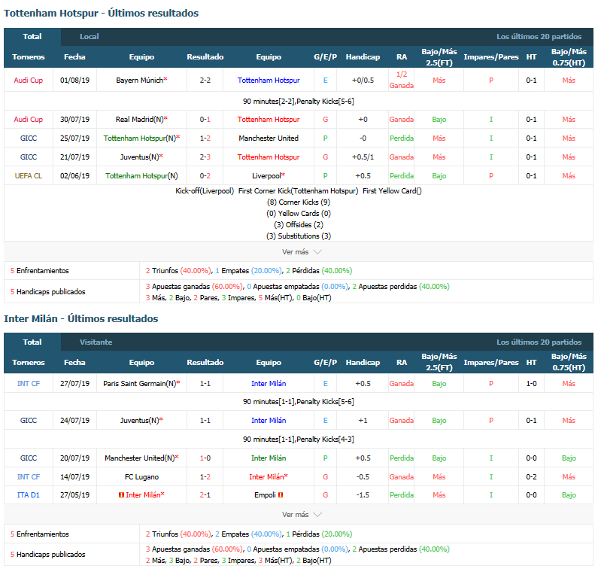Click 2-1 result of Empoli match

point(205,495)
